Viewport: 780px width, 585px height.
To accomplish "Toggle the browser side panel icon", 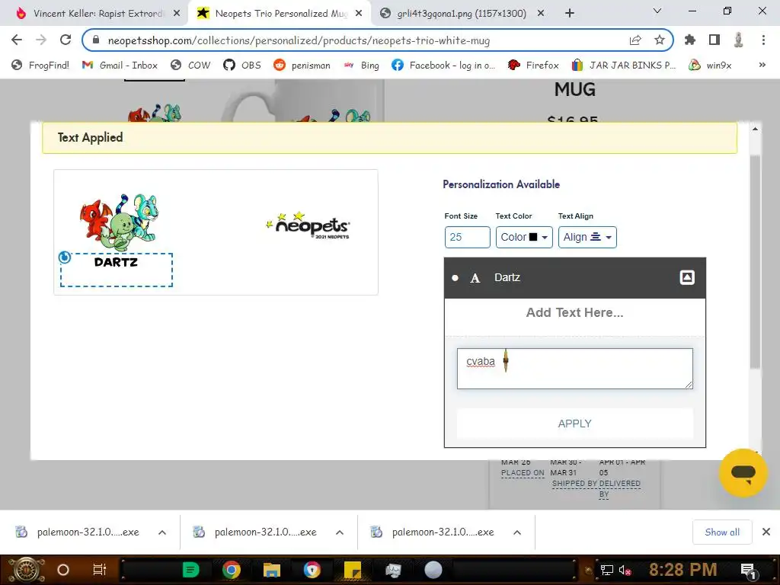I will coord(714,40).
